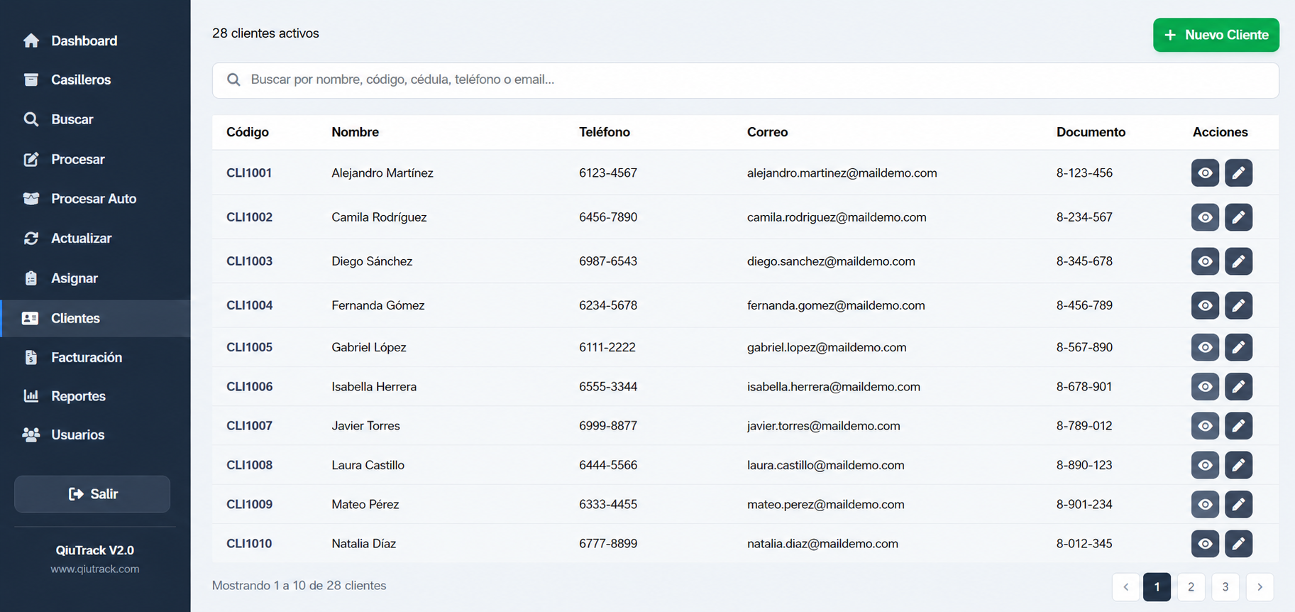Go to Casilleros in the sidebar

(95, 80)
